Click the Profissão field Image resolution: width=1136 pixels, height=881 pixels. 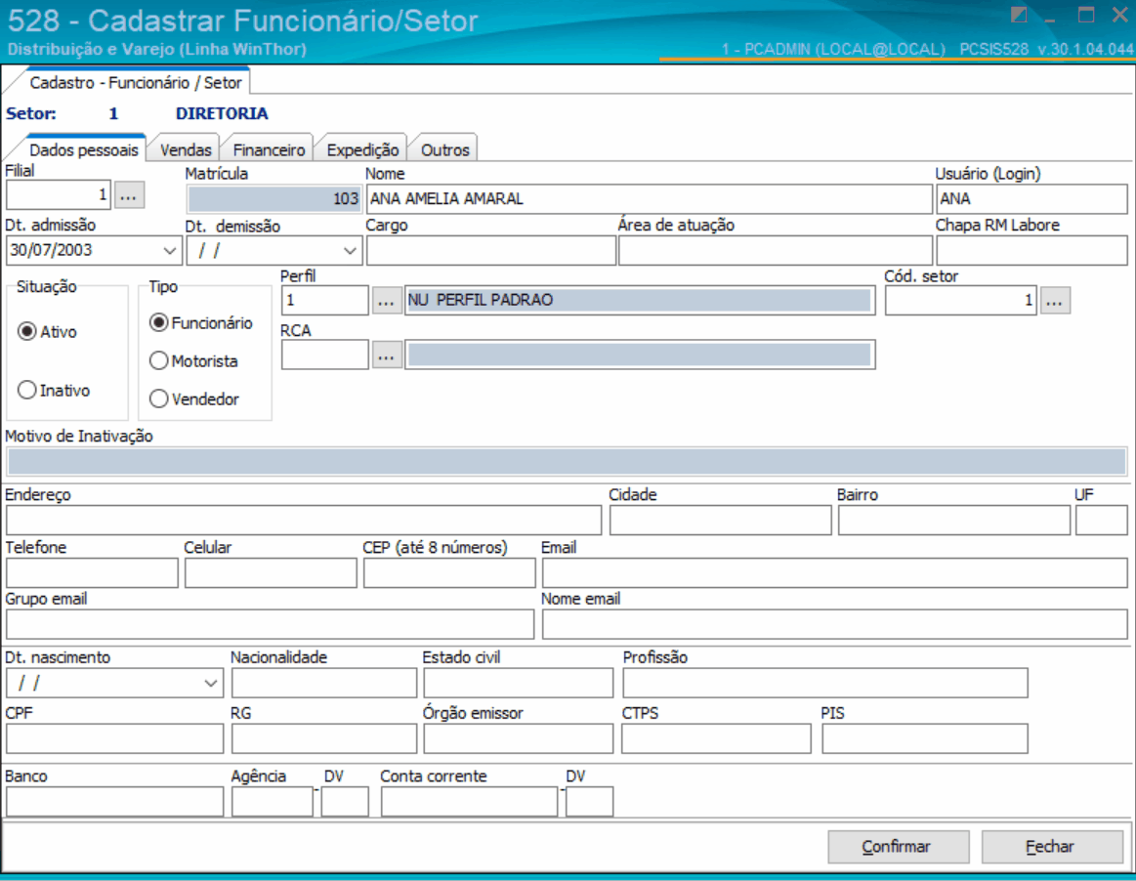coord(825,683)
